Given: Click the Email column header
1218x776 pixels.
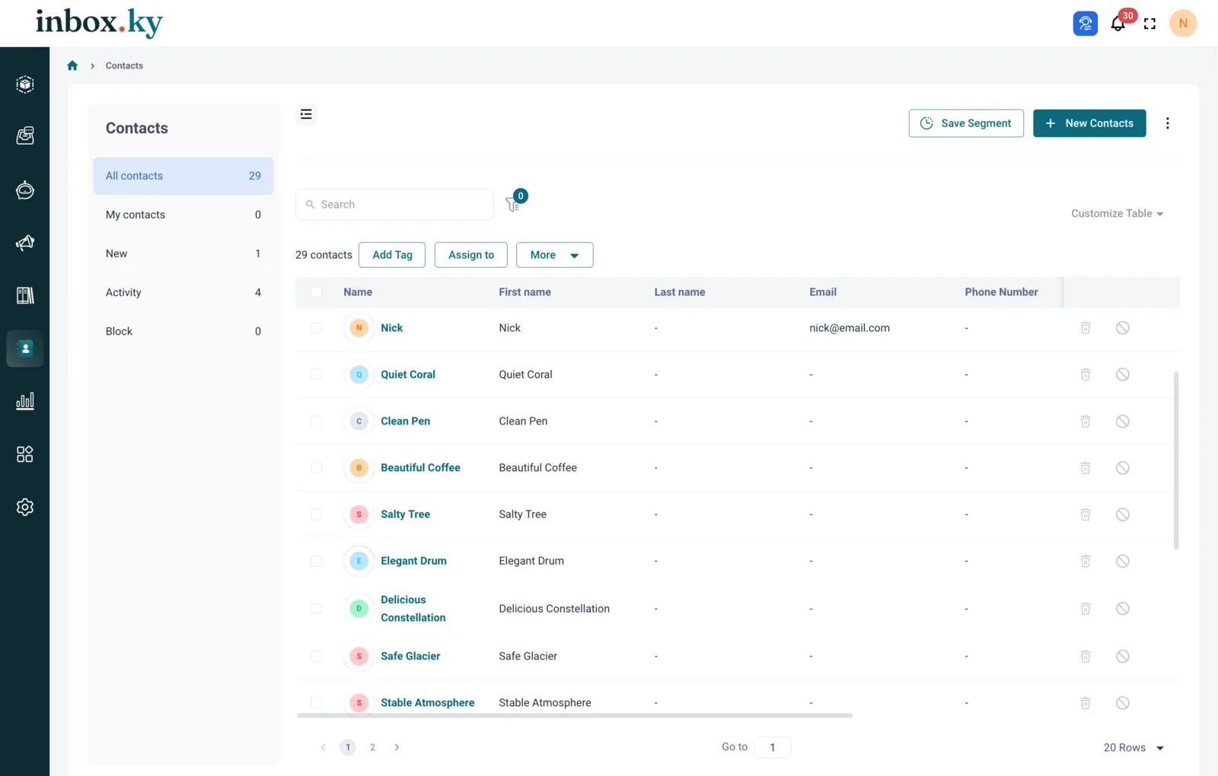Looking at the screenshot, I should [x=823, y=292].
